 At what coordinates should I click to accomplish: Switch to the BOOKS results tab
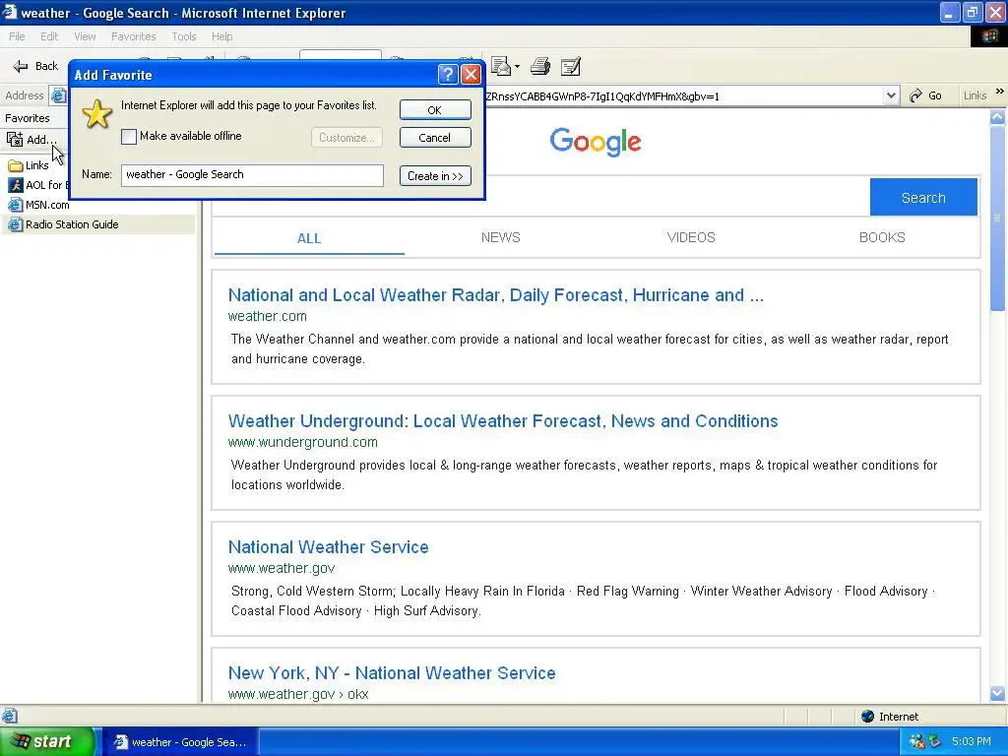click(x=882, y=237)
